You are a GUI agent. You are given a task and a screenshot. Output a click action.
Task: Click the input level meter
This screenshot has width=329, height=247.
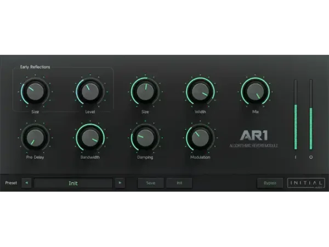(296, 115)
